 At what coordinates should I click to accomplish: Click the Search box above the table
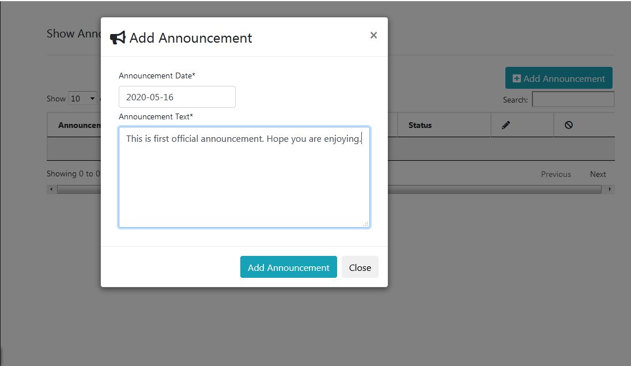point(573,99)
